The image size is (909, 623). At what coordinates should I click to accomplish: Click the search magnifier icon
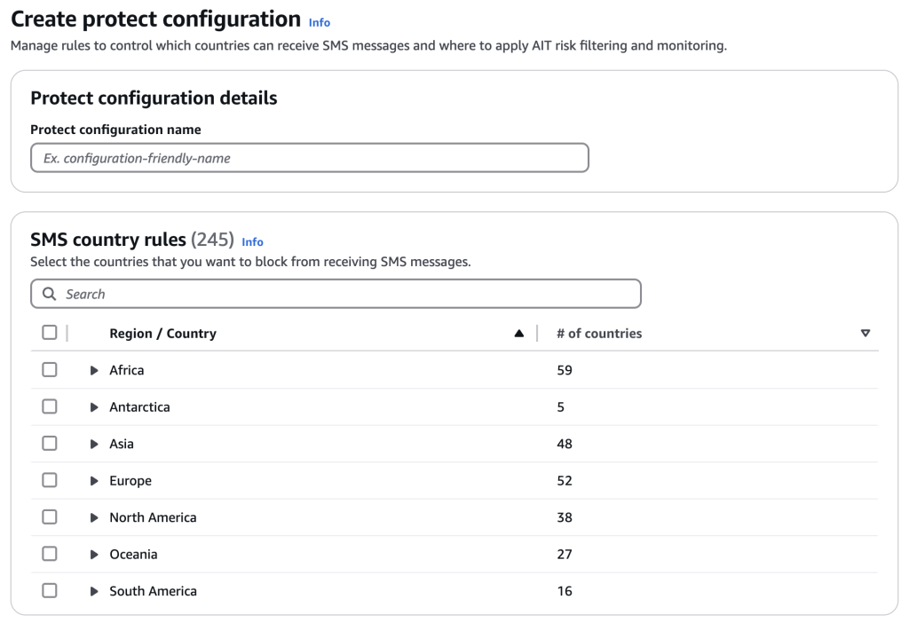(x=50, y=294)
